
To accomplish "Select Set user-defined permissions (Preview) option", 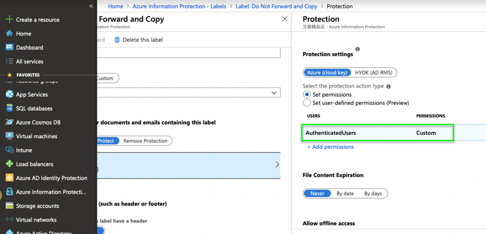I will (307, 103).
